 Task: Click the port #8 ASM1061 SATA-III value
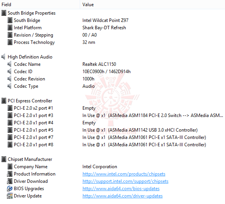coord(144,145)
